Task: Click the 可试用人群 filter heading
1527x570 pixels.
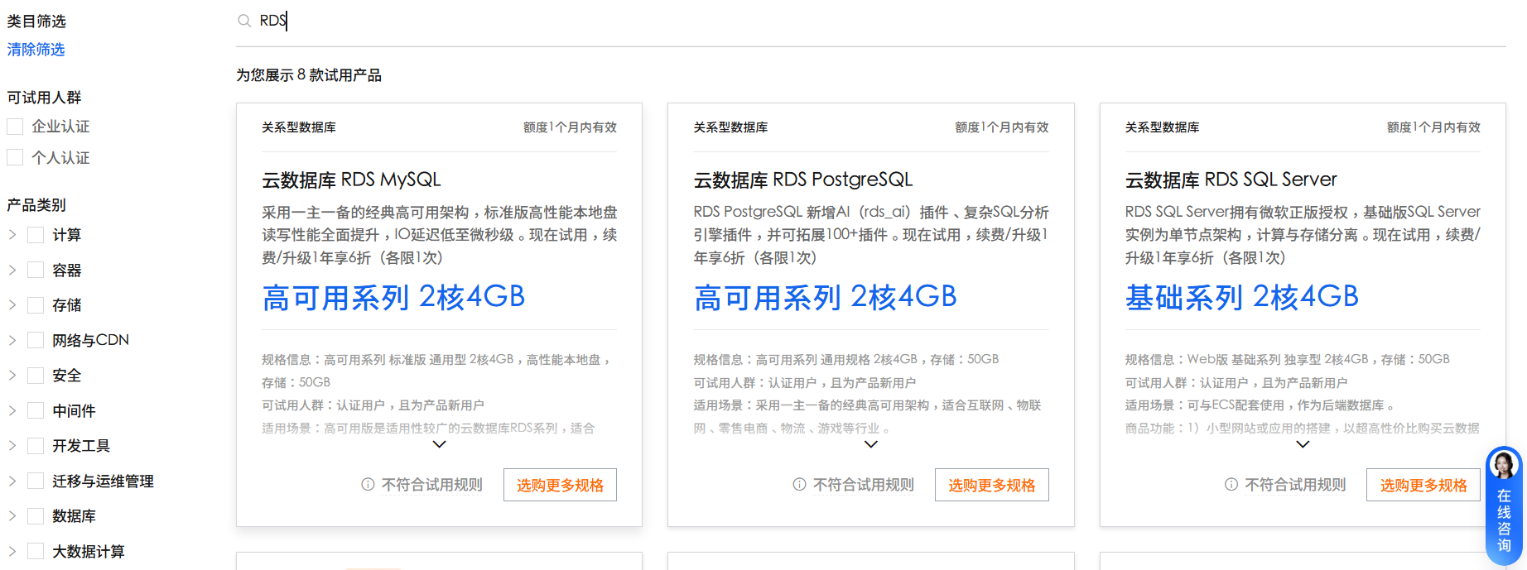Action: [44, 98]
